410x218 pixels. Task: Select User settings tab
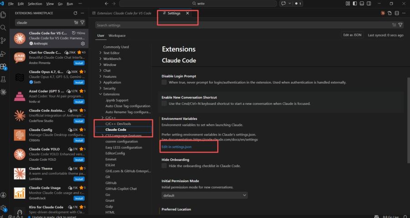(x=101, y=35)
